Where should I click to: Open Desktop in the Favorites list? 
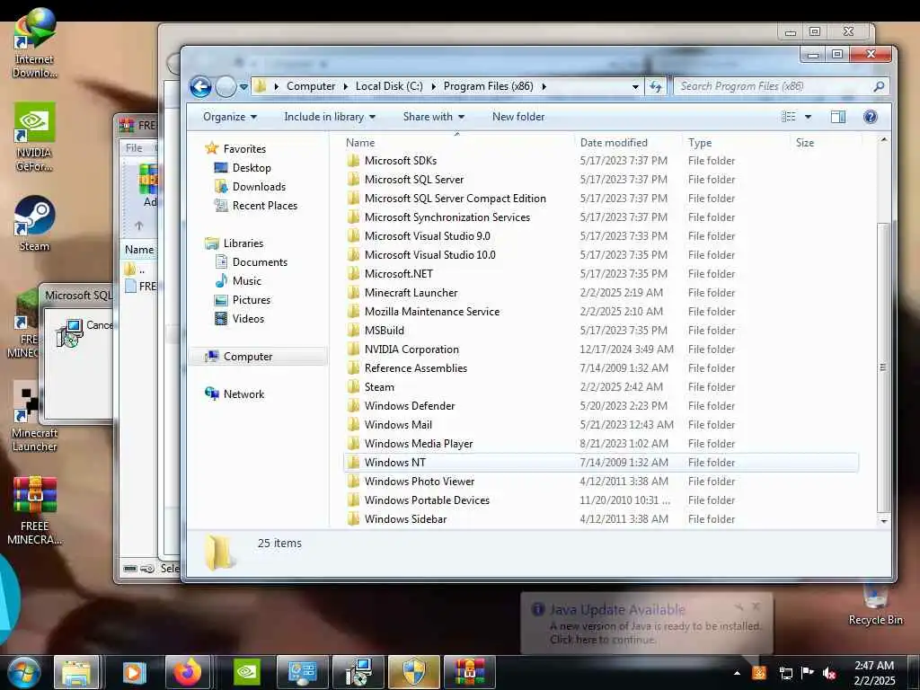point(252,168)
